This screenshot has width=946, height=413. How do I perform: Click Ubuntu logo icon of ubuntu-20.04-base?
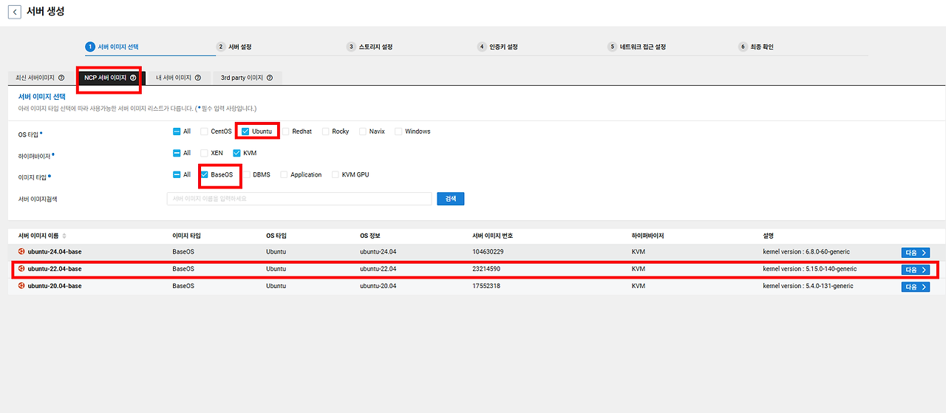21,286
